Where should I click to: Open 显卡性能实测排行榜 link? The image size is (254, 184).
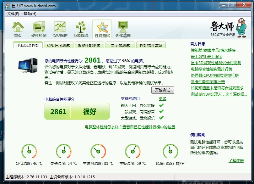208,81
